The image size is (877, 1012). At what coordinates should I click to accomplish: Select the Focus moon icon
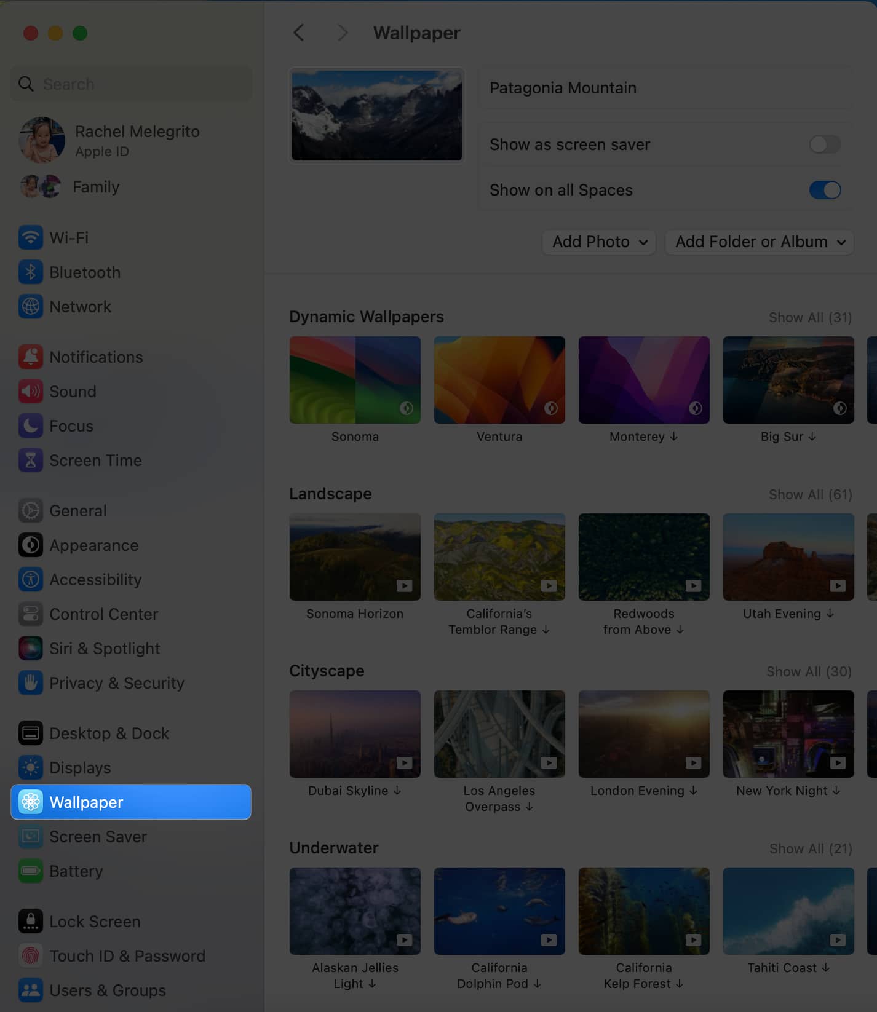tap(30, 425)
